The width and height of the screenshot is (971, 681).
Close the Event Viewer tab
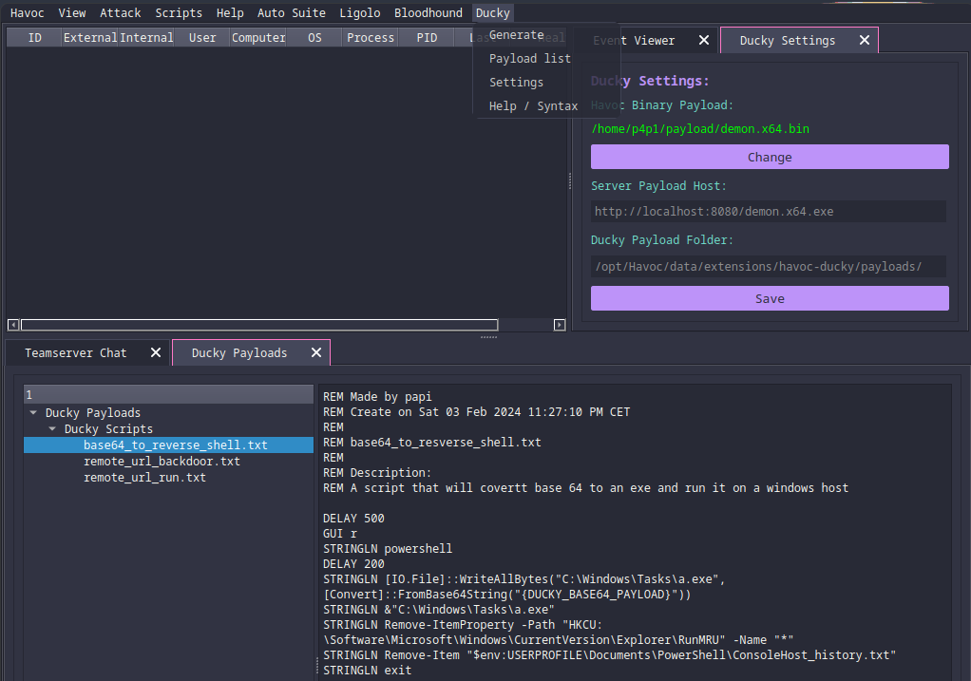click(704, 40)
